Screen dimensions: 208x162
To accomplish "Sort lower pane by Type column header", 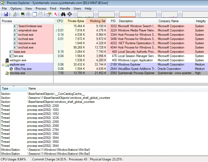I will point(13,88).
